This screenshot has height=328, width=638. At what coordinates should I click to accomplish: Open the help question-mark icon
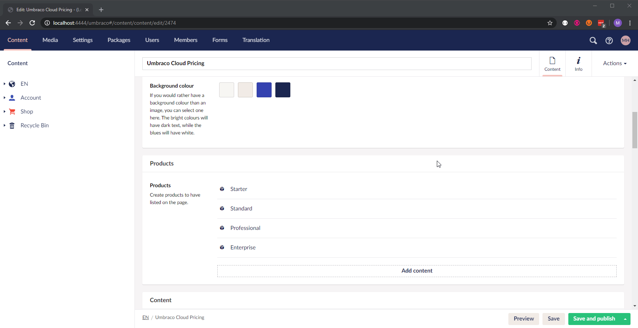tap(609, 40)
